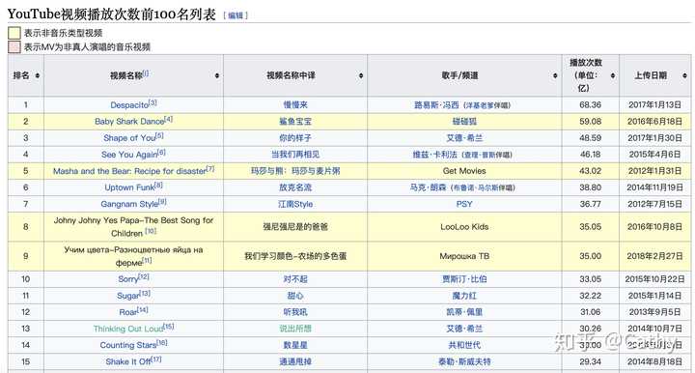Click the pink non-live MV legend swatch
The image size is (695, 373).
click(14, 46)
